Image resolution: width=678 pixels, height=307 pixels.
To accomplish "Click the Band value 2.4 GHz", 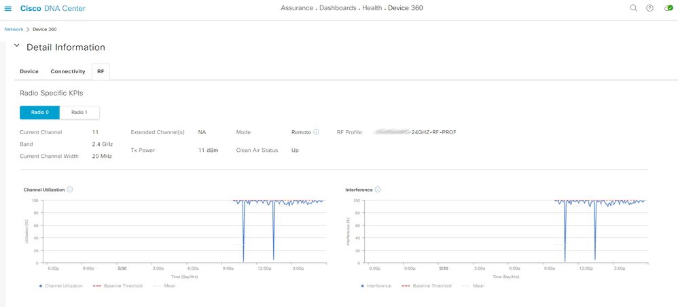I will [103, 144].
